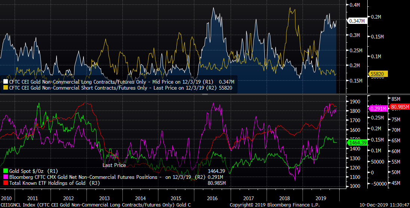Screen dimensions: 410x208
Task: Click the yellow 55820 value flag
Action: (377, 74)
